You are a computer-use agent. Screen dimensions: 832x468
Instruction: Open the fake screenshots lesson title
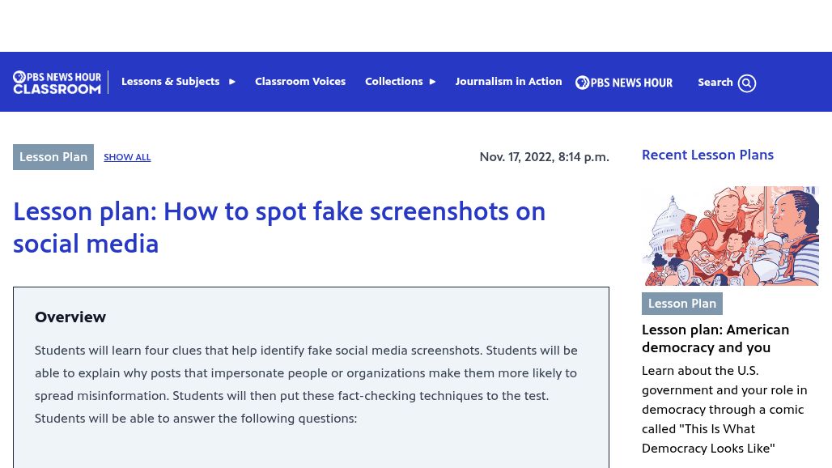tap(279, 228)
